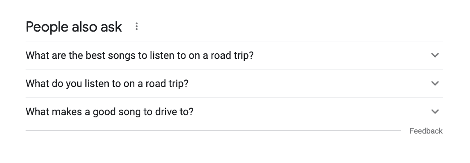Click the chevron for best road trip songs question
This screenshot has height=163, width=470.
435,55
